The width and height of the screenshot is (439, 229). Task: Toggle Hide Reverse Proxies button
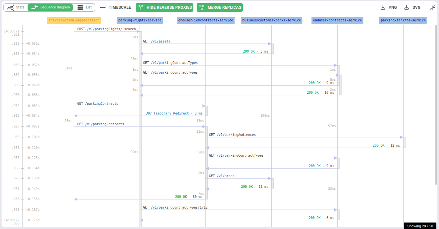(165, 7)
